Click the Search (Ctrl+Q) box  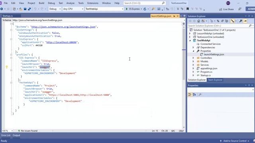(x=144, y=3)
